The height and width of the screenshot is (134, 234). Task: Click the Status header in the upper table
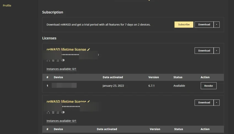point(178,77)
